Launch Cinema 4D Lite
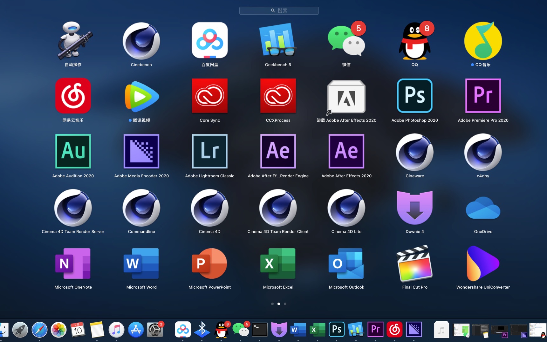Screen dimensions: 547x342 click(346, 208)
